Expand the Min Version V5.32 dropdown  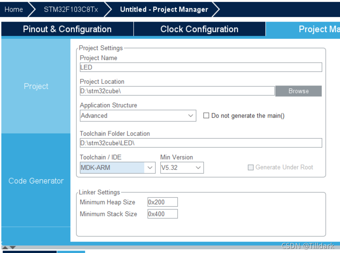click(182, 168)
